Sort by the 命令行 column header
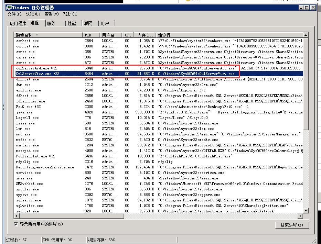The width and height of the screenshot is (321, 244). click(229, 35)
